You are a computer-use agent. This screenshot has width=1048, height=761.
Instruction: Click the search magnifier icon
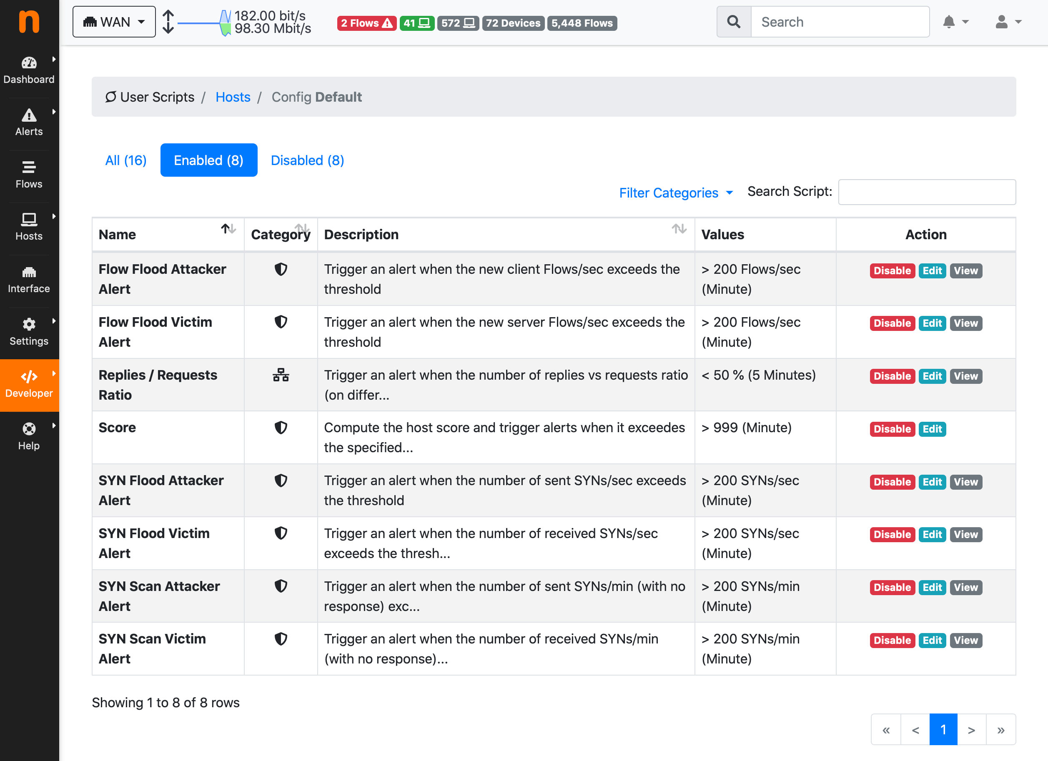(x=734, y=22)
